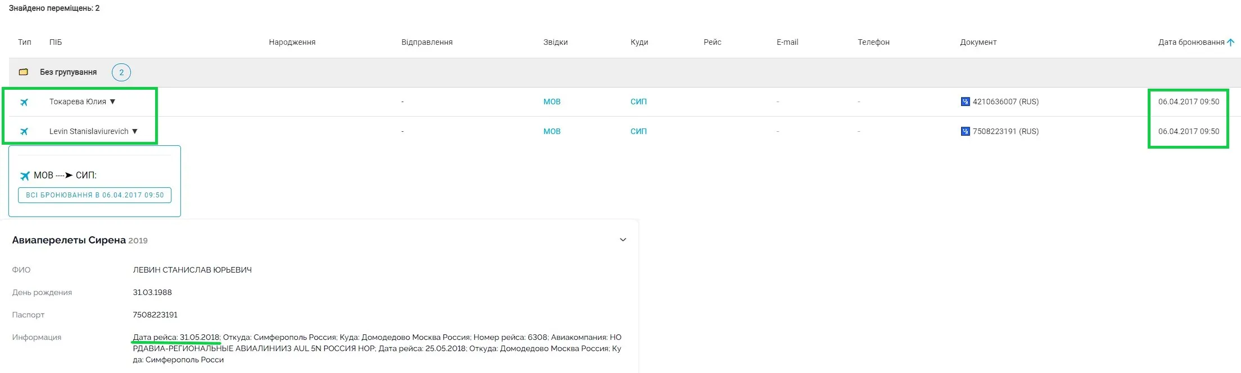1241x373 pixels.
Task: Click the Відправлення column header
Action: pyautogui.click(x=427, y=43)
